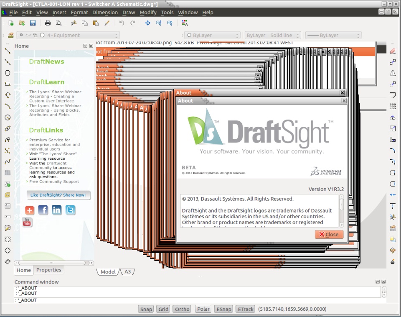The width and height of the screenshot is (401, 317).
Task: Click the Zoom window magnifier icon
Action: coord(159,23)
